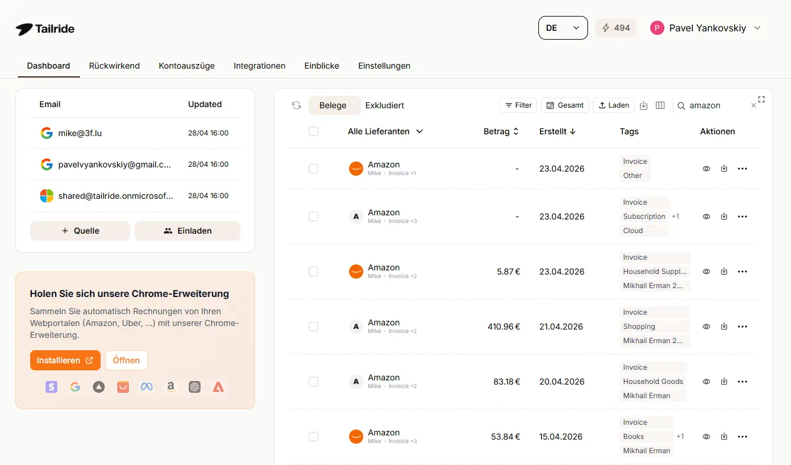Image resolution: width=791 pixels, height=465 pixels.
Task: Click the Amazon icon in the extension banner
Action: click(x=170, y=386)
